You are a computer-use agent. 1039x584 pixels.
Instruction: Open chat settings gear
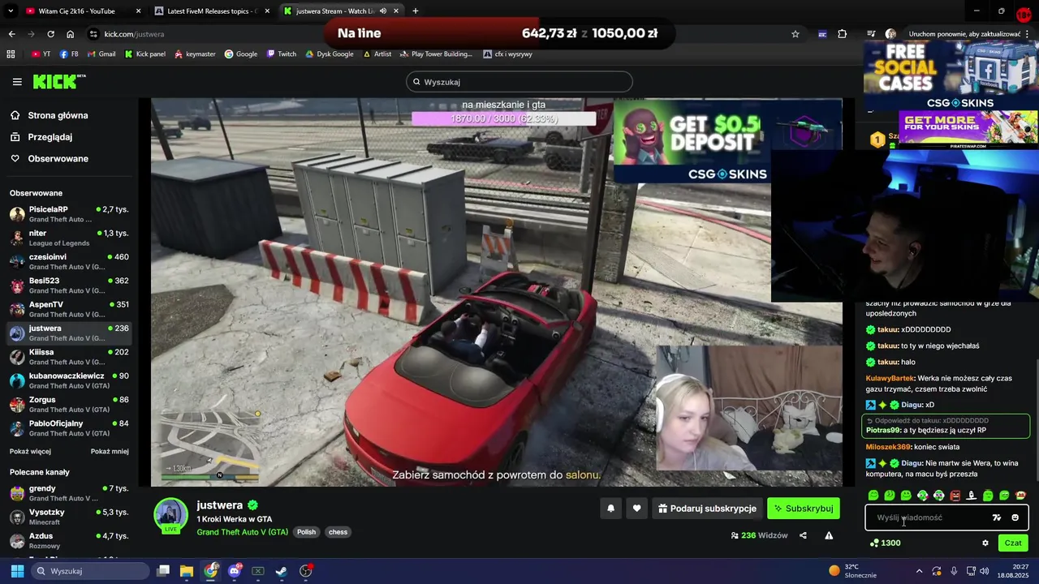(985, 543)
